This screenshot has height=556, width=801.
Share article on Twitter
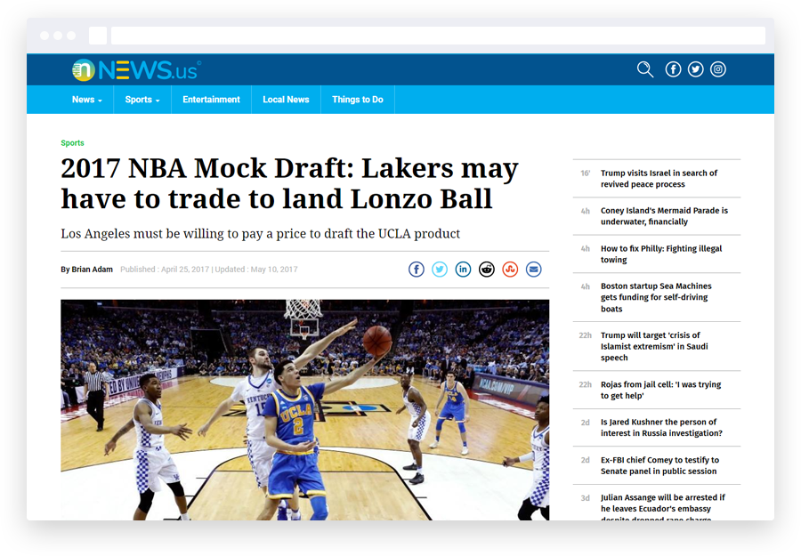click(x=440, y=269)
